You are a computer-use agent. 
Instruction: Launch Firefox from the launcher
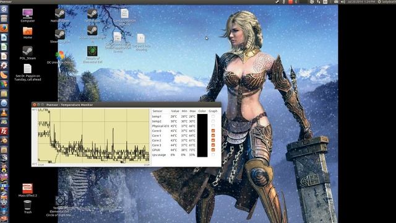click(x=4, y=28)
